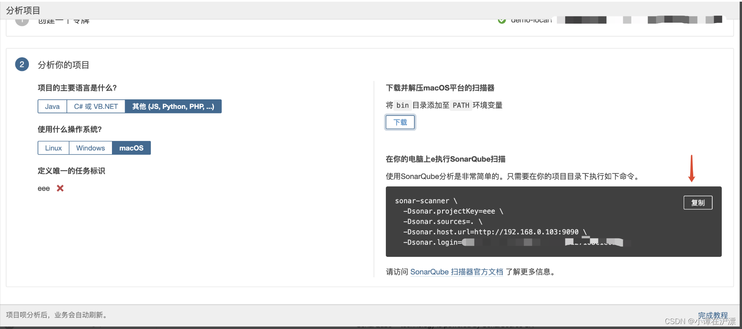Download the macOS scanner via 下载 button
Viewport: 742px width, 329px height.
tap(400, 122)
